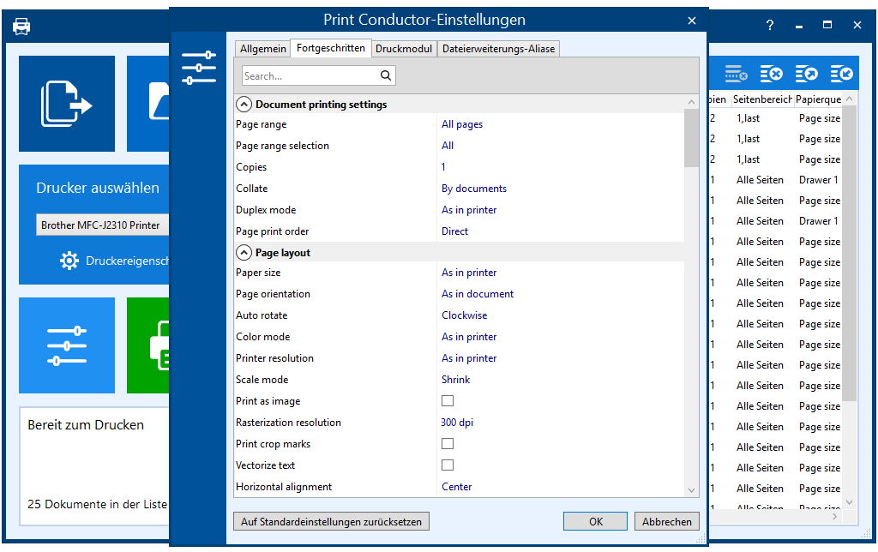
Task: Change the Page range value 'All pages'
Action: click(x=462, y=124)
